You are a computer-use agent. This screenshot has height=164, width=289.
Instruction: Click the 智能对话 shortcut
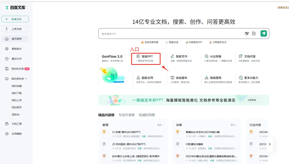pos(172,42)
